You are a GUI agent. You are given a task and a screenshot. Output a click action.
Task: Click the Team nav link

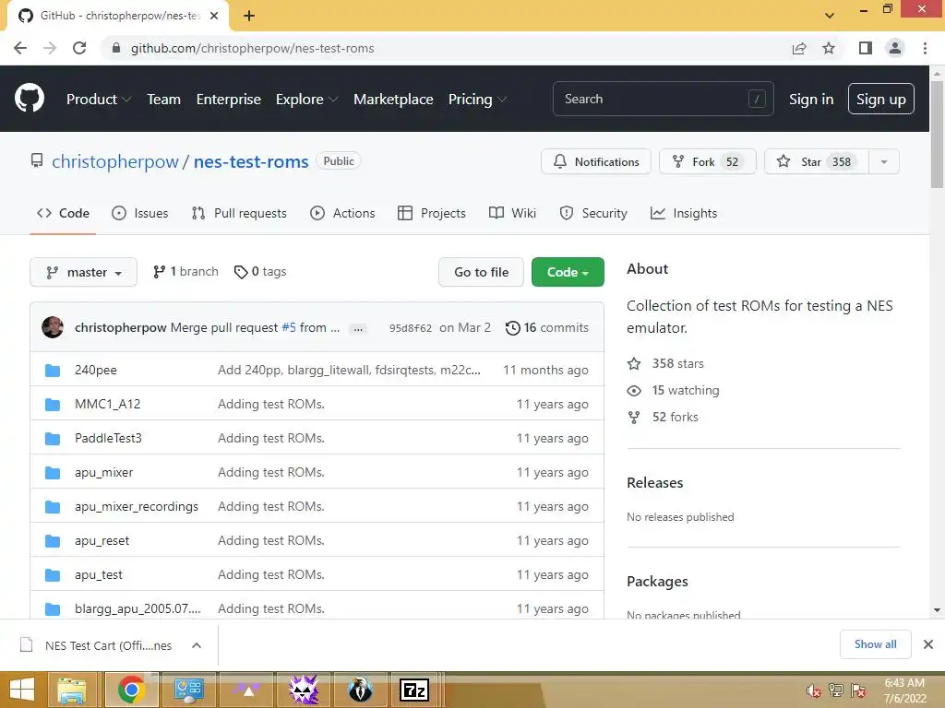click(x=164, y=100)
